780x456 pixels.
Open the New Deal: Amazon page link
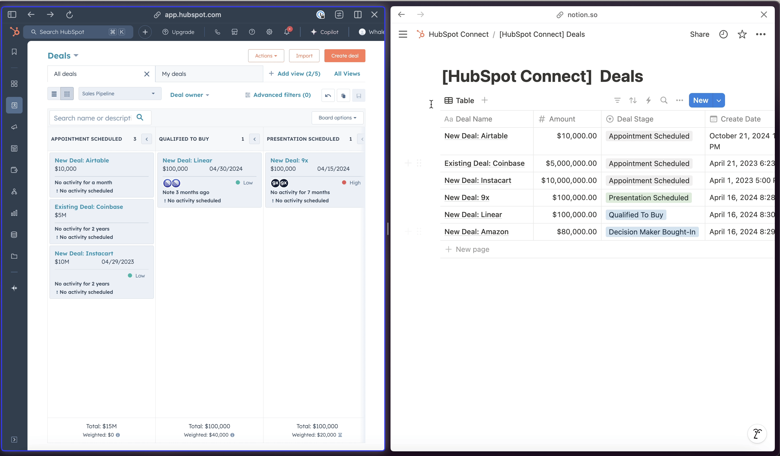(476, 232)
